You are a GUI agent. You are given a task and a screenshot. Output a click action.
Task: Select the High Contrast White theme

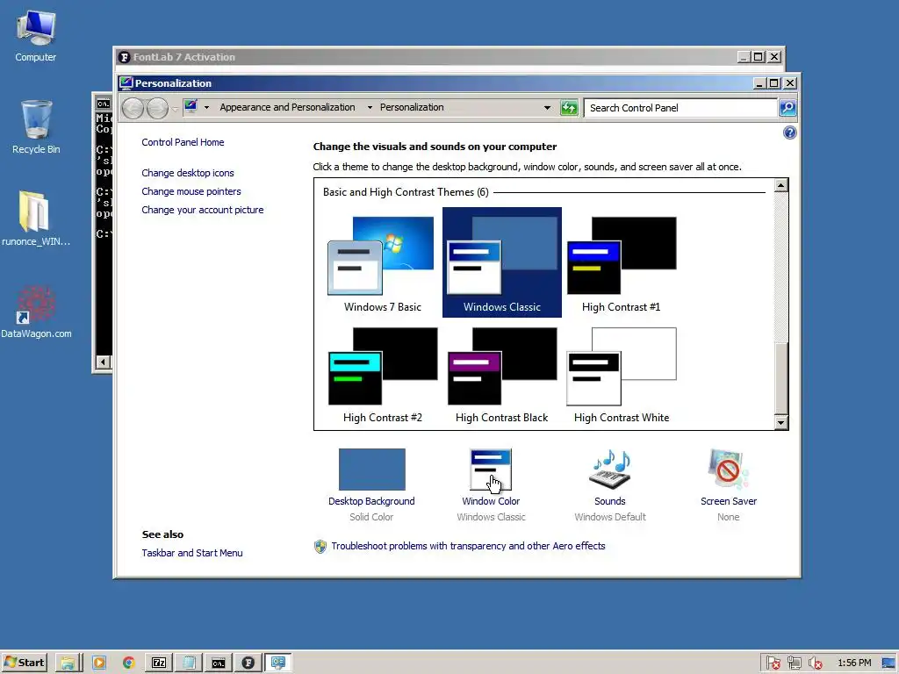[621, 375]
